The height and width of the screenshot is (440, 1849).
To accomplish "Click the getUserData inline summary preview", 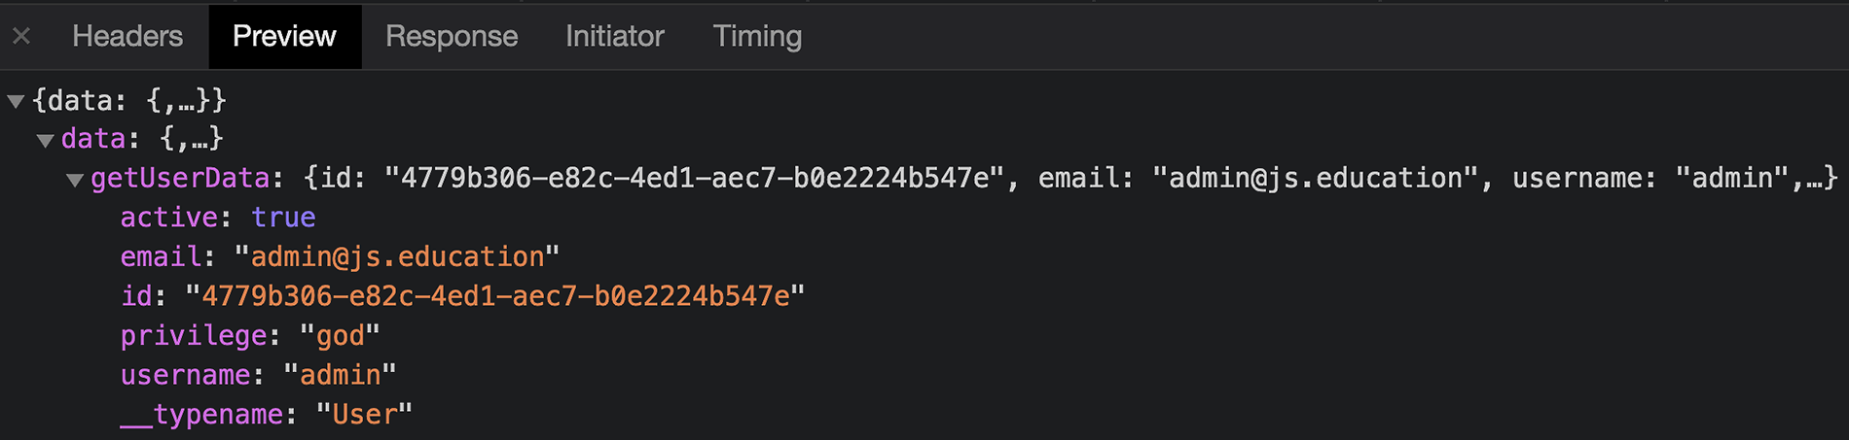I will [x=1070, y=179].
